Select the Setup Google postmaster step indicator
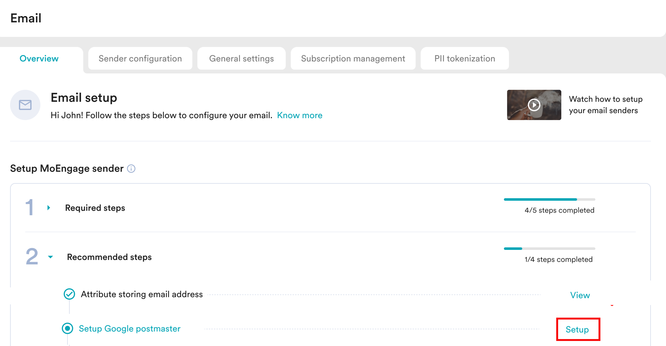Image resolution: width=666 pixels, height=346 pixels. 67,328
